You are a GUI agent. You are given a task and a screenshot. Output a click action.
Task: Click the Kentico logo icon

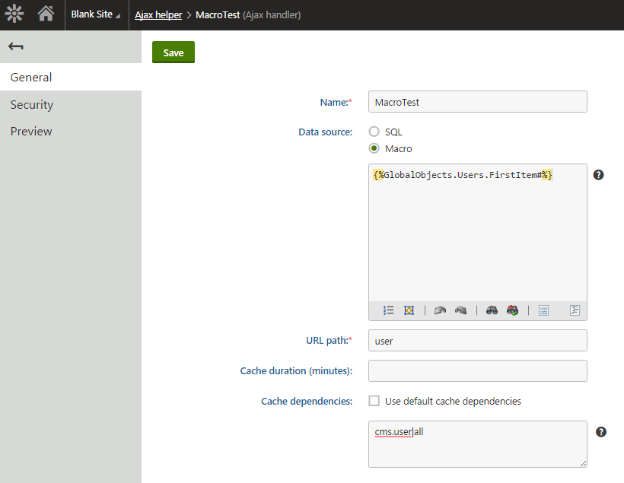(x=14, y=14)
